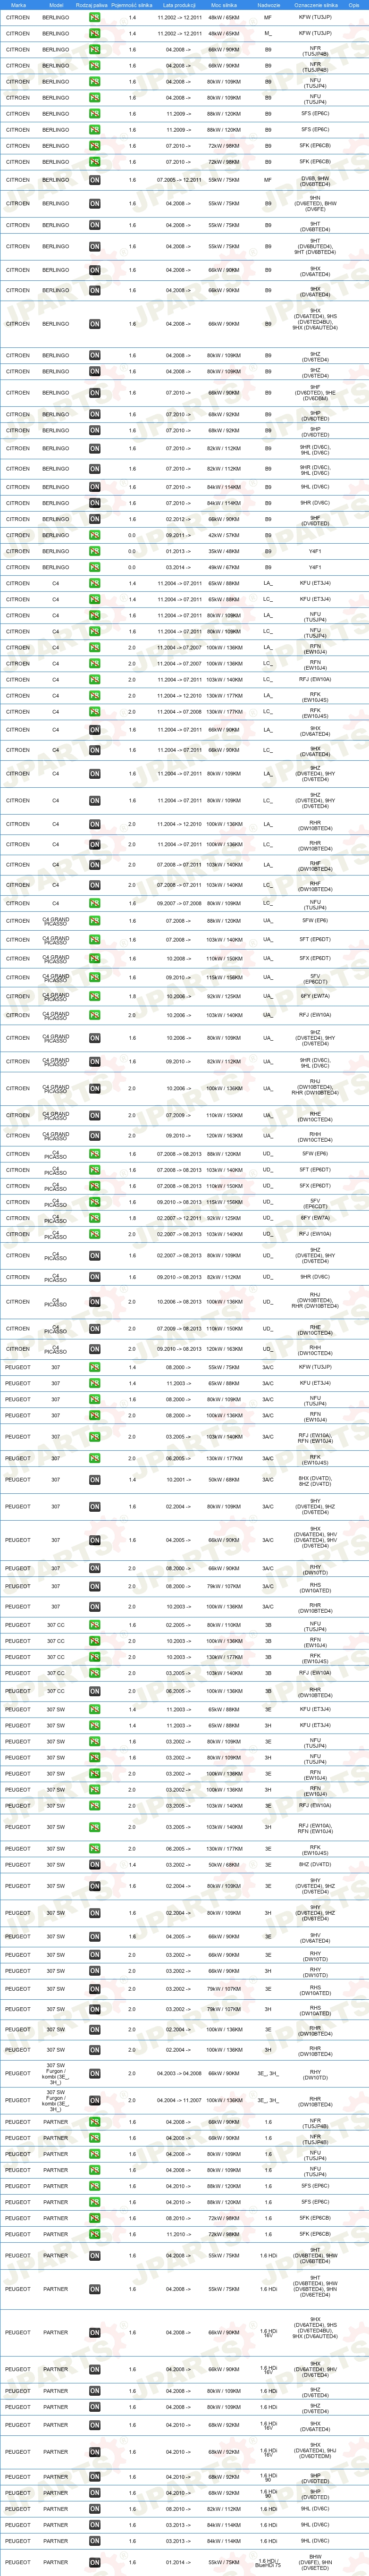Select the '11.2002 -> 12.2011' date in Berlingo MF row

(179, 17)
